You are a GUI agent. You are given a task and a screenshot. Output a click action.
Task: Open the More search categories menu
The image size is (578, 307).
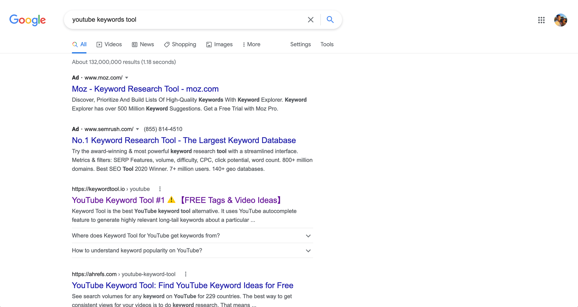[251, 44]
